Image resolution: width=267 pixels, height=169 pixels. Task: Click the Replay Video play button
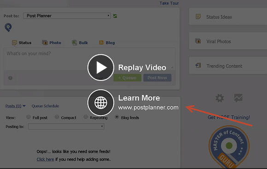101,68
